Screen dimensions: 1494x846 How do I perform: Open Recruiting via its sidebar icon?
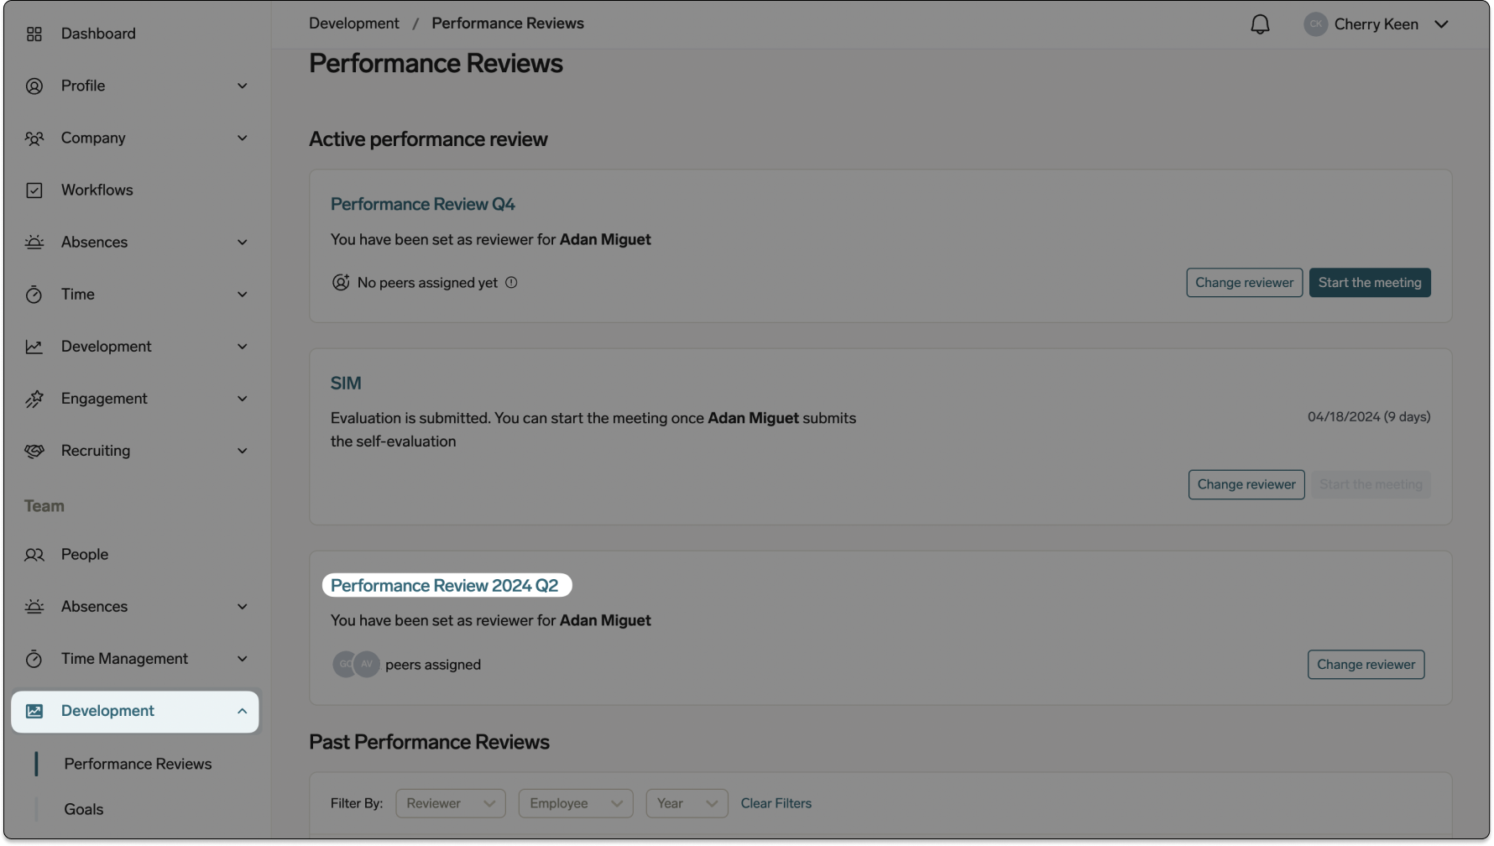pos(34,451)
